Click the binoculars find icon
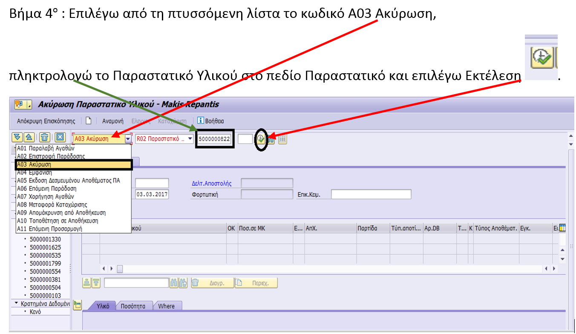Screen dimensions: 576x334 (x=173, y=282)
